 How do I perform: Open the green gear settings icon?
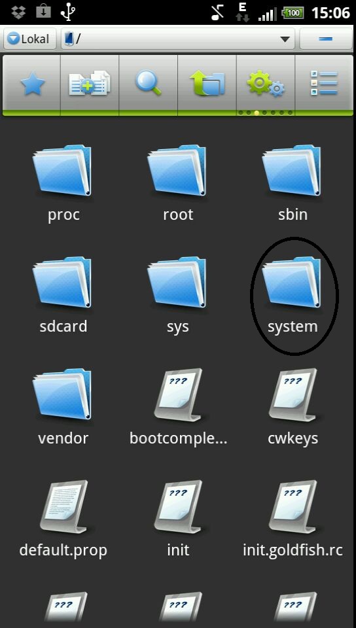click(x=266, y=84)
